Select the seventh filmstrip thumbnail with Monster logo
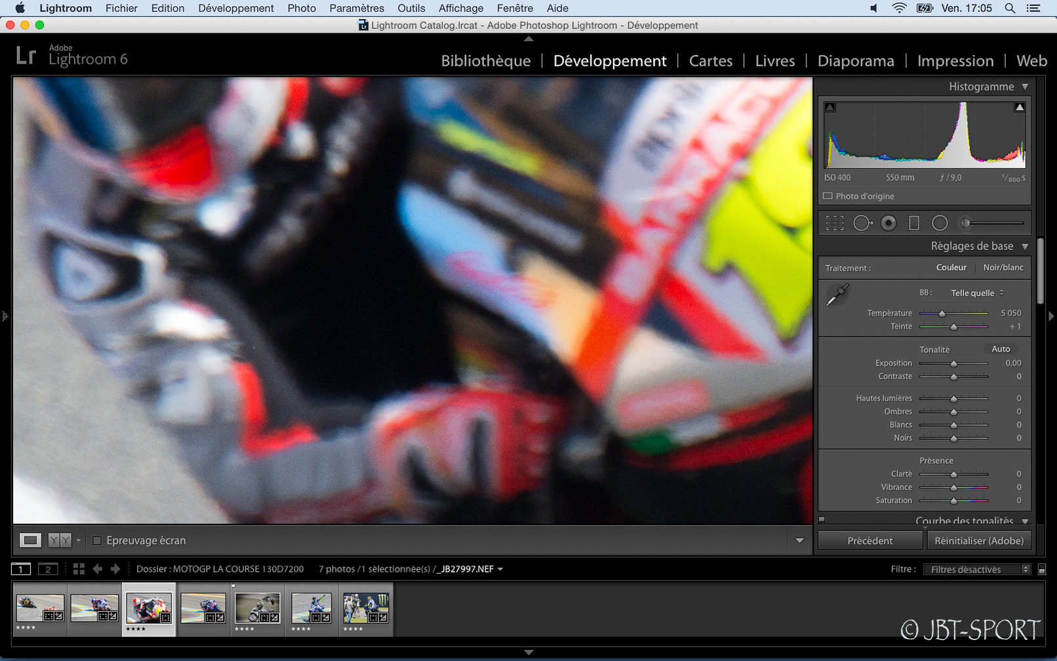Image resolution: width=1057 pixels, height=661 pixels. pos(366,609)
